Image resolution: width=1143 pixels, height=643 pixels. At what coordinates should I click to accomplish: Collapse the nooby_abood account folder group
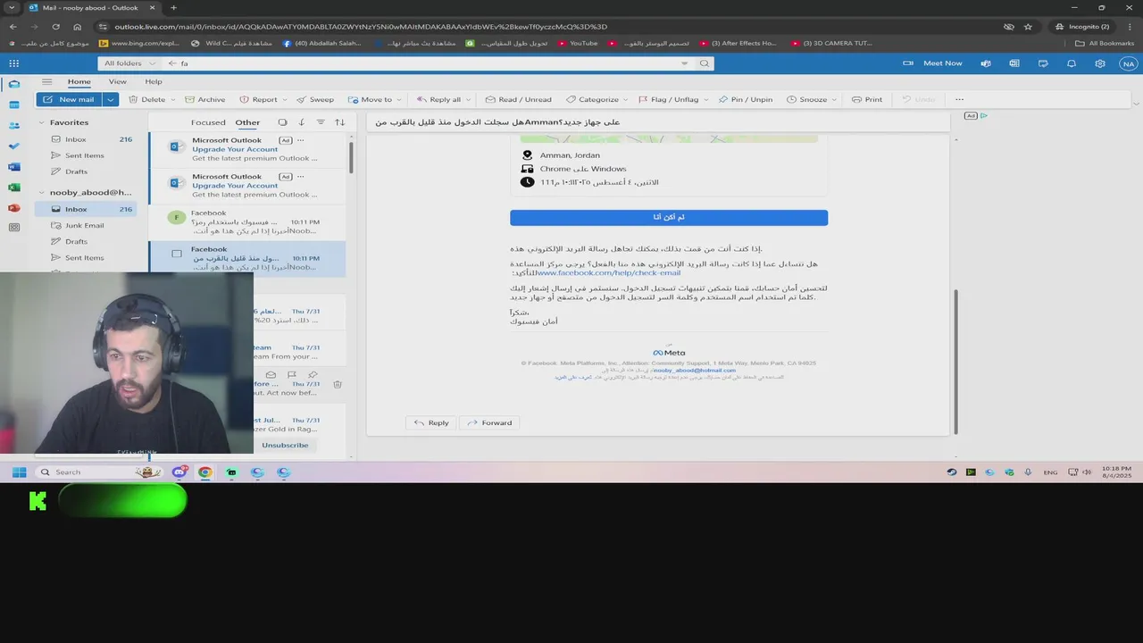(x=41, y=192)
